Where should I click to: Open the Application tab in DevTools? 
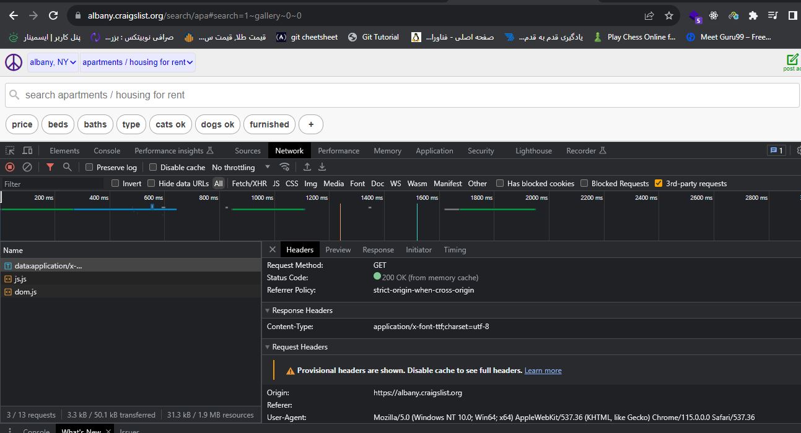coord(434,150)
